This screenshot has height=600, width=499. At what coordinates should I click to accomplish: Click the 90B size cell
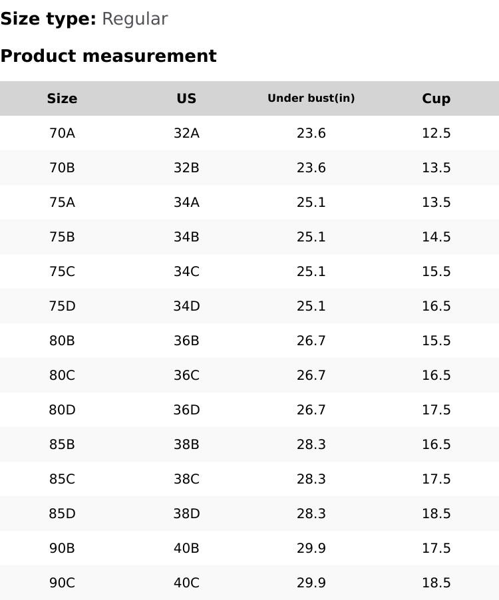point(62,548)
